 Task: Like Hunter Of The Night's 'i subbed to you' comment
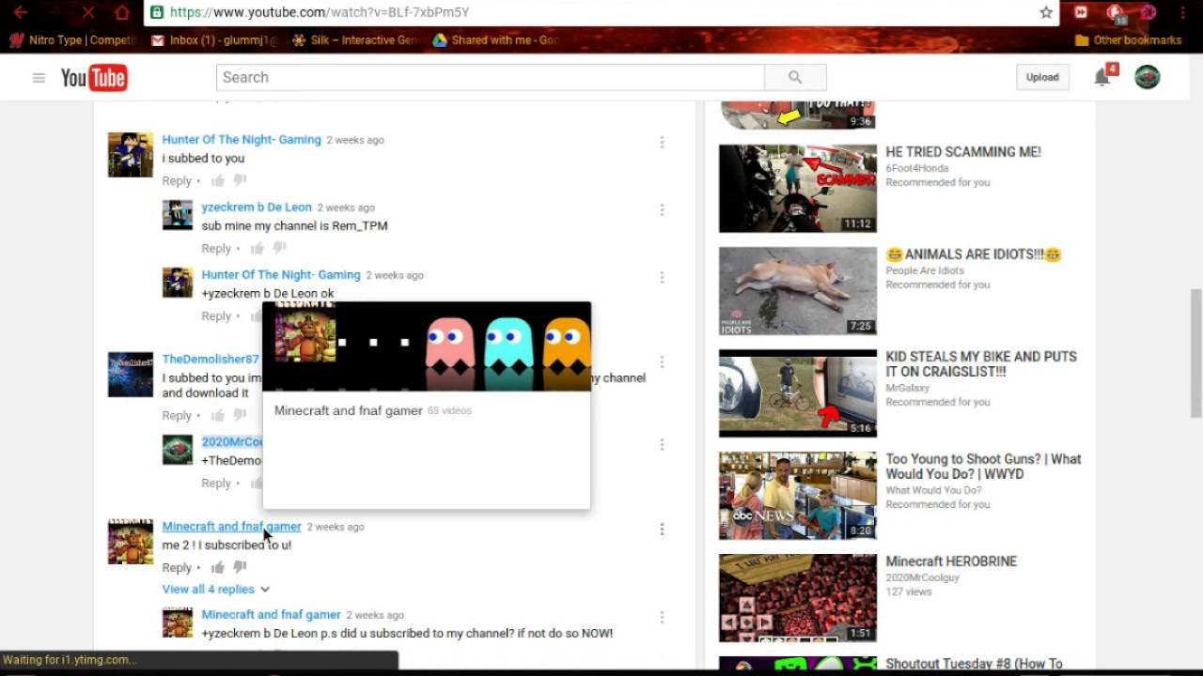coord(218,180)
